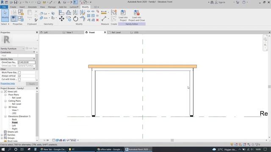271x152 pixels.
Task: Choose the Move tool with four arrows
Action: [61, 19]
